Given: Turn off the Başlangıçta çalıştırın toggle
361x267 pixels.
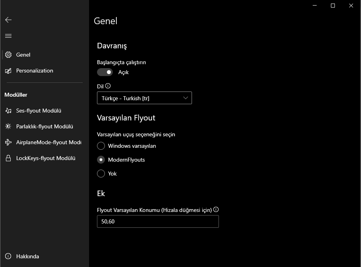Looking at the screenshot, I should pyautogui.click(x=105, y=72).
